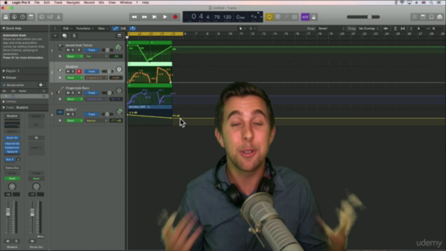The image size is (446, 251).
Task: Open Read automation mode on Bluebird track
Action: pyautogui.click(x=75, y=77)
